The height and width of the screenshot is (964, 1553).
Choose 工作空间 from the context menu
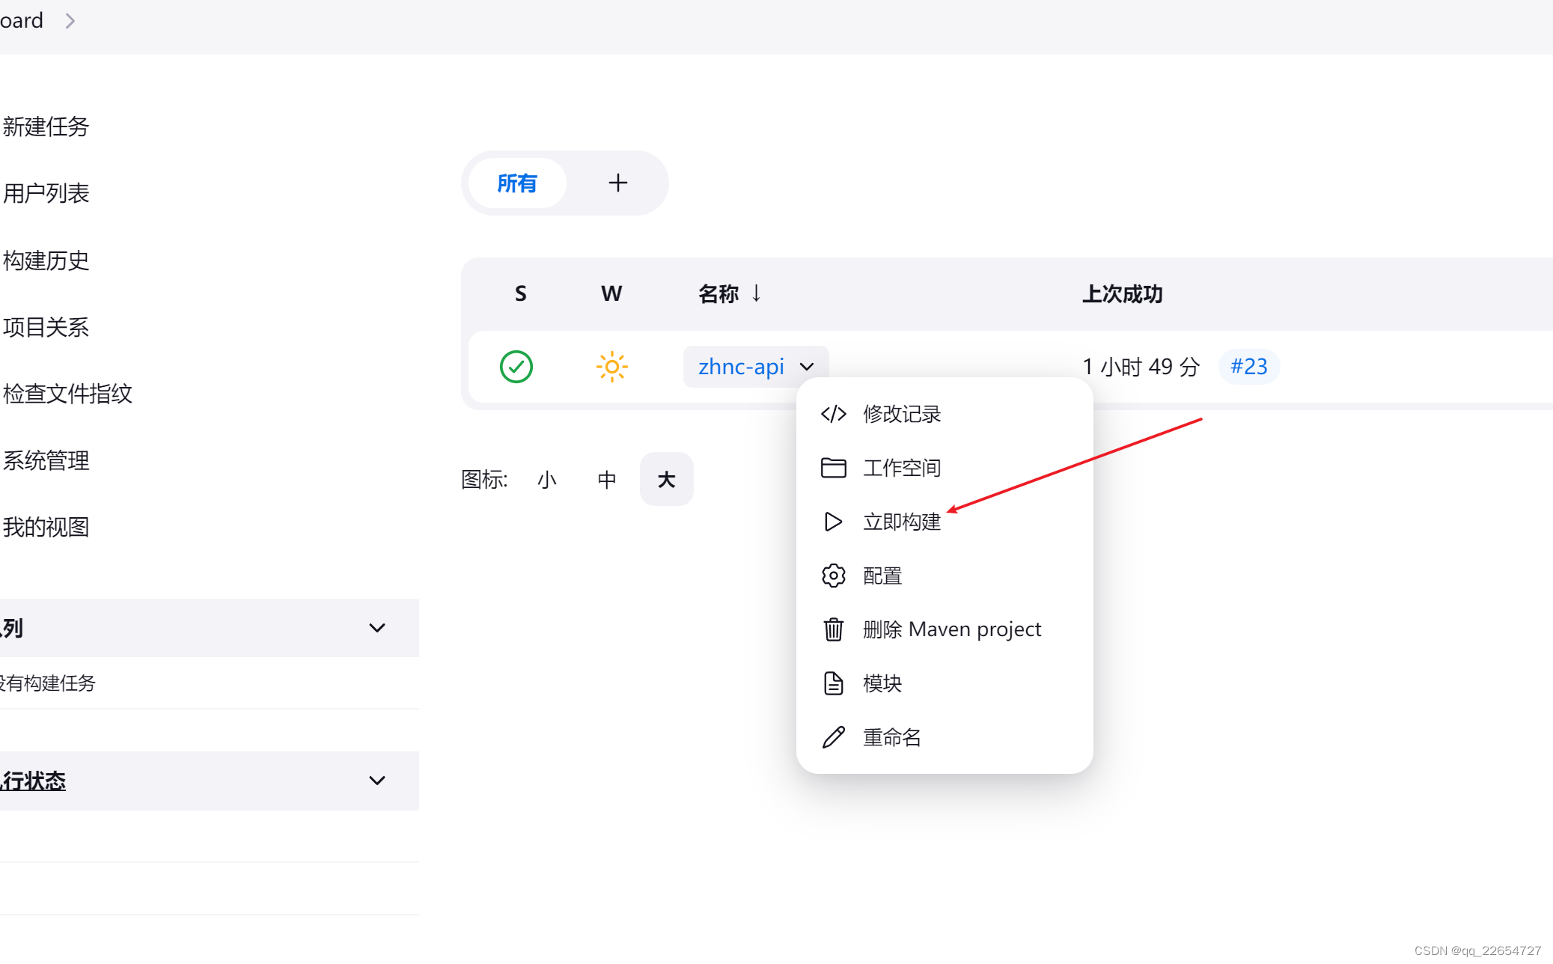tap(945, 468)
